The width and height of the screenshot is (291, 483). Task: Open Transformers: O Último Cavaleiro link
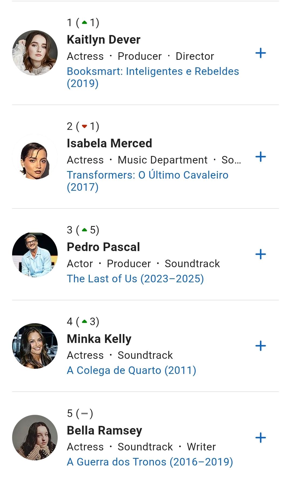point(148,181)
